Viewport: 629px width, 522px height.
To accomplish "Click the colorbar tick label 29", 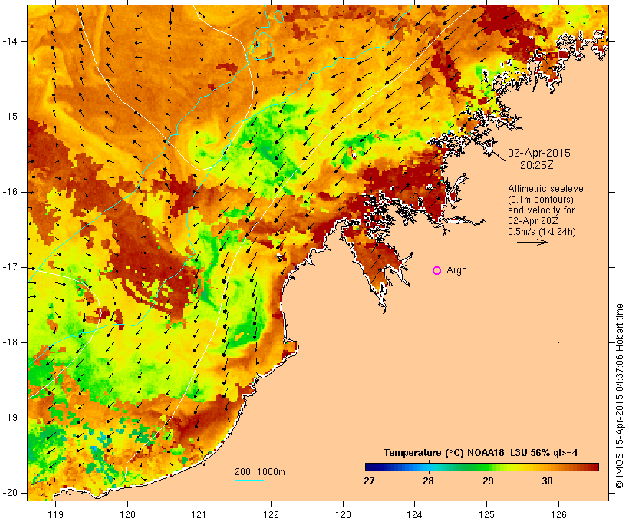I will pyautogui.click(x=488, y=481).
